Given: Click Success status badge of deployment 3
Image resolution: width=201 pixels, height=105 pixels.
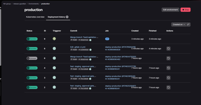Looking at the screenshot, I should tap(32, 78).
